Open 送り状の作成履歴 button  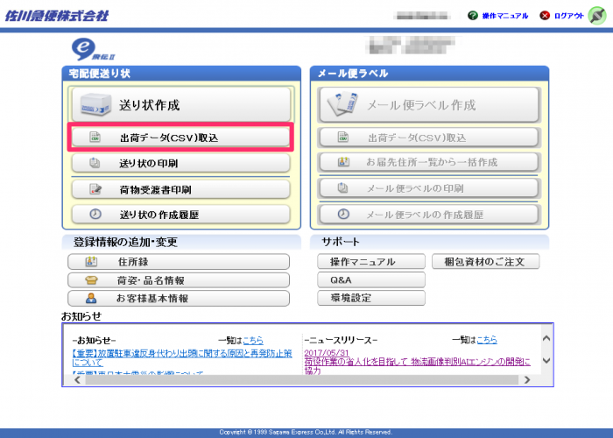click(180, 215)
